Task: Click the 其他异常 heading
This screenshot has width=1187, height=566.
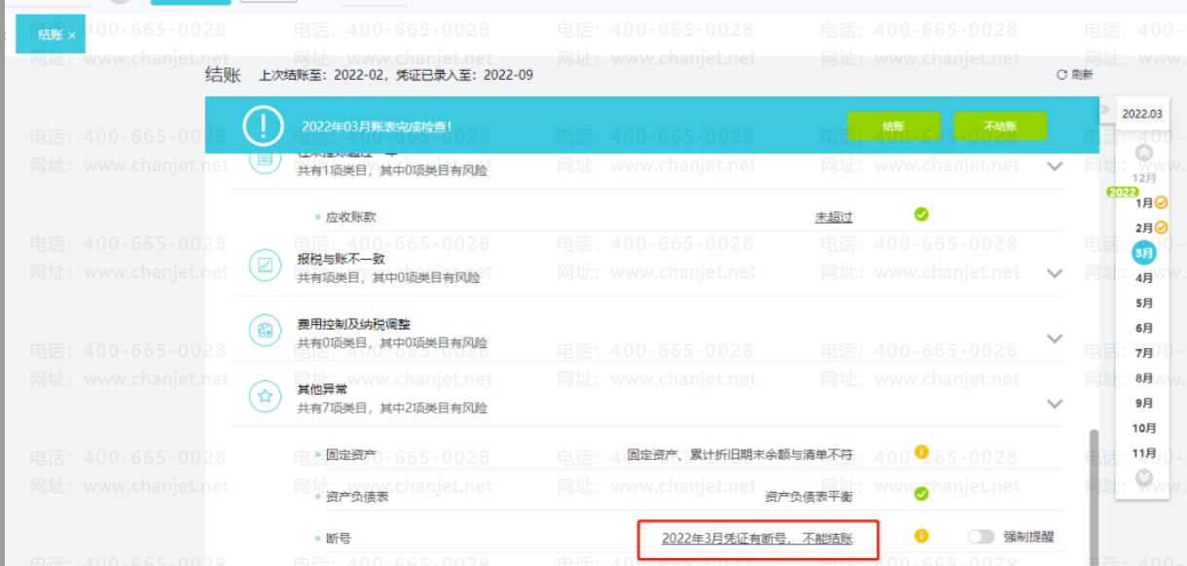Action: pyautogui.click(x=322, y=389)
